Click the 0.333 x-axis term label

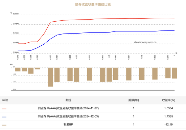click(90, 57)
